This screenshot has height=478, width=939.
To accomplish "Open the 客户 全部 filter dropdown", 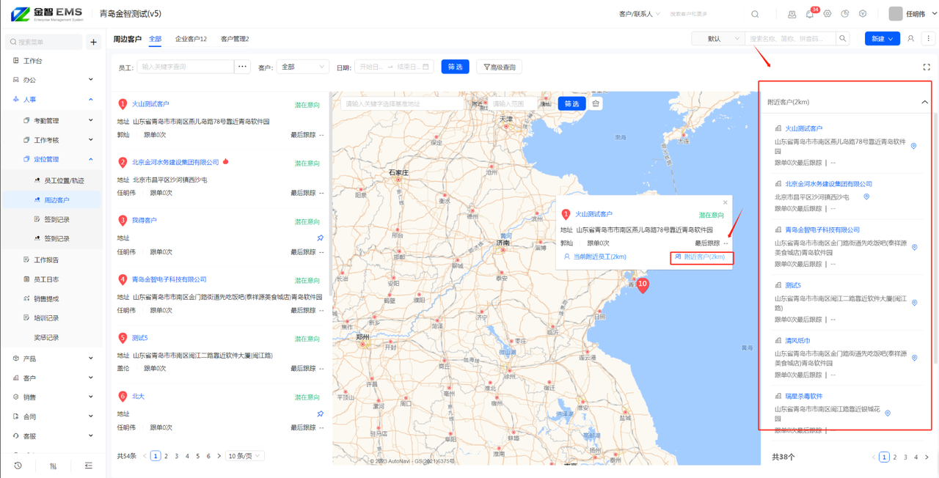I will click(302, 67).
